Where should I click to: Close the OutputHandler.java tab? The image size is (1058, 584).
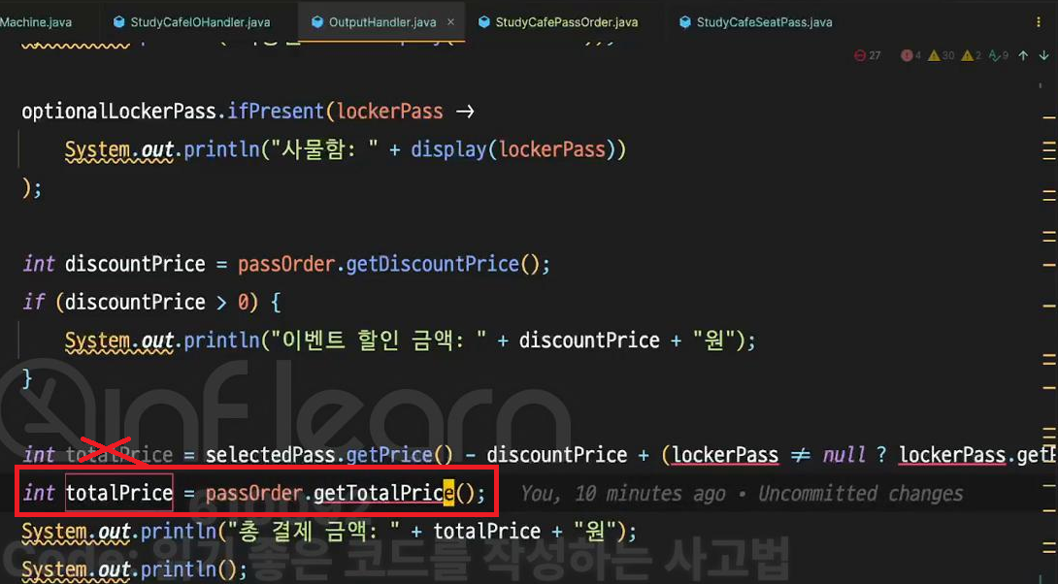[x=450, y=22]
